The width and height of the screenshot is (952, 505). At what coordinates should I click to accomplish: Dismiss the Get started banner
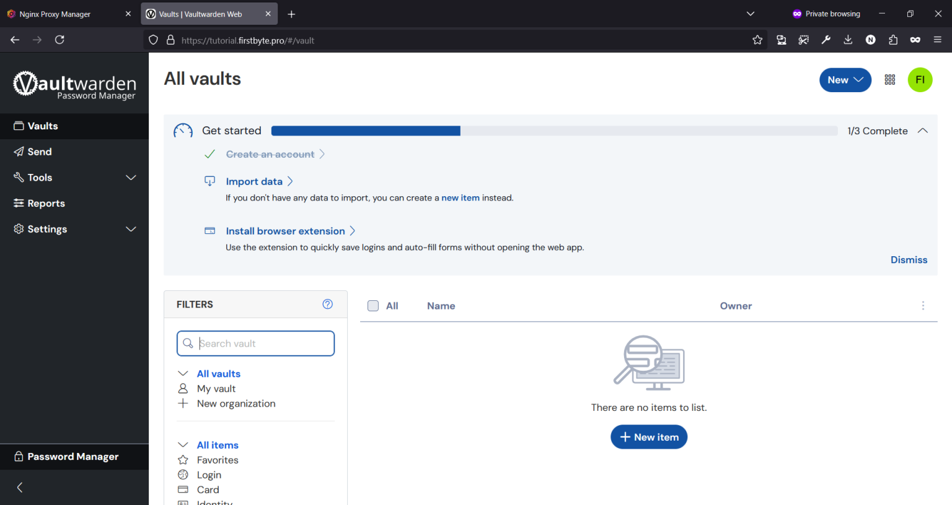pyautogui.click(x=909, y=259)
